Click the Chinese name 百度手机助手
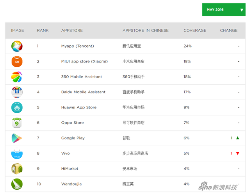 (134, 92)
